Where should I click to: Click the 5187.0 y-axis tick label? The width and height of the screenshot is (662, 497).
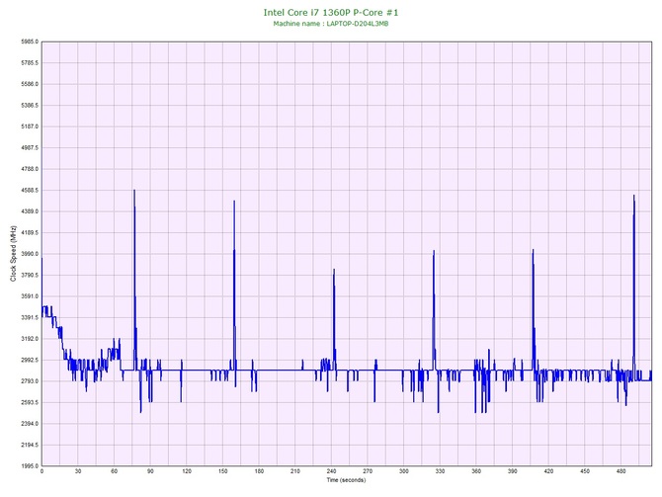pyautogui.click(x=30, y=126)
